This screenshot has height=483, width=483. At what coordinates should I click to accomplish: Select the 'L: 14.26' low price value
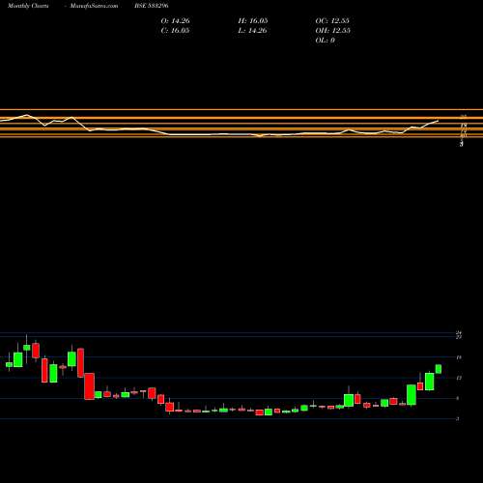point(252,31)
